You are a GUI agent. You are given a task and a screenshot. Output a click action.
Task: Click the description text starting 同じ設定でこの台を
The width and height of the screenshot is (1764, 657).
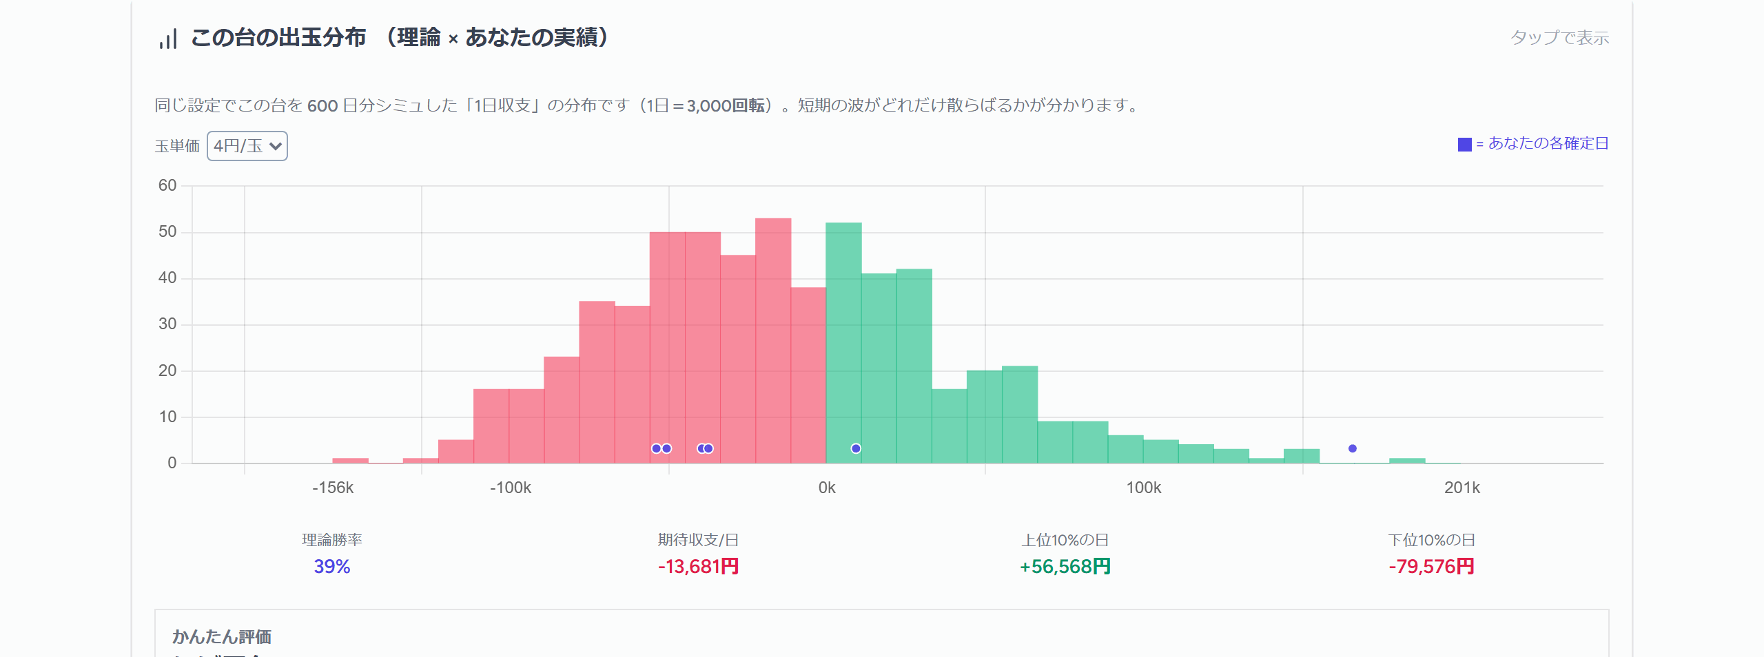tap(648, 105)
